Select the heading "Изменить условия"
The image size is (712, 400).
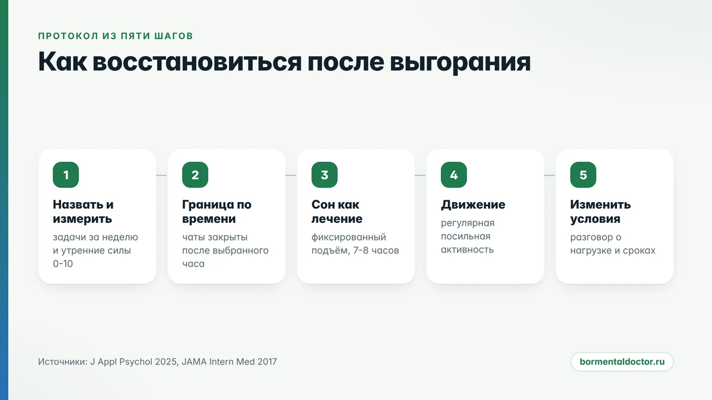600,212
